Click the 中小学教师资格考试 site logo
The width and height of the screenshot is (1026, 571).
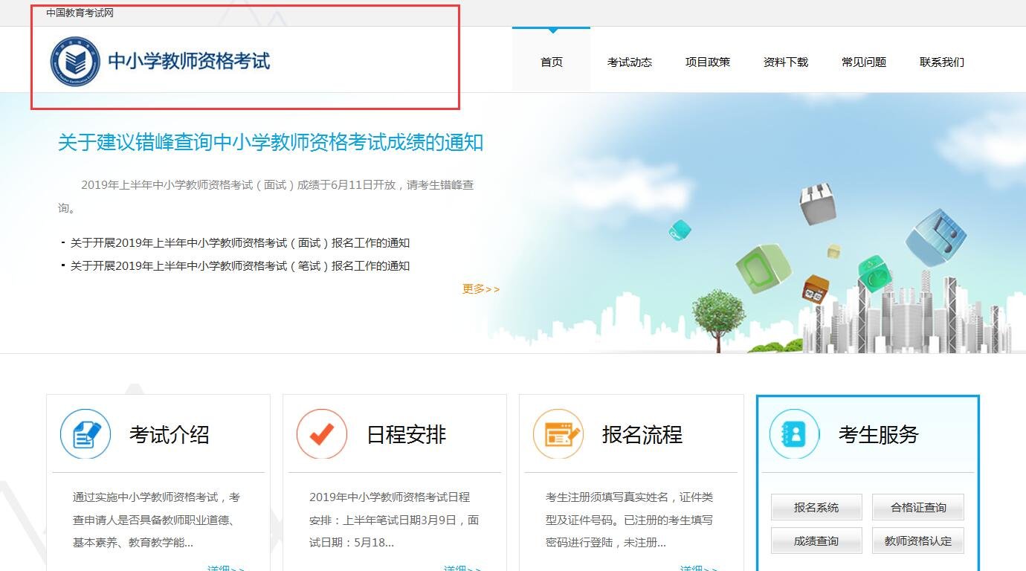click(x=160, y=61)
